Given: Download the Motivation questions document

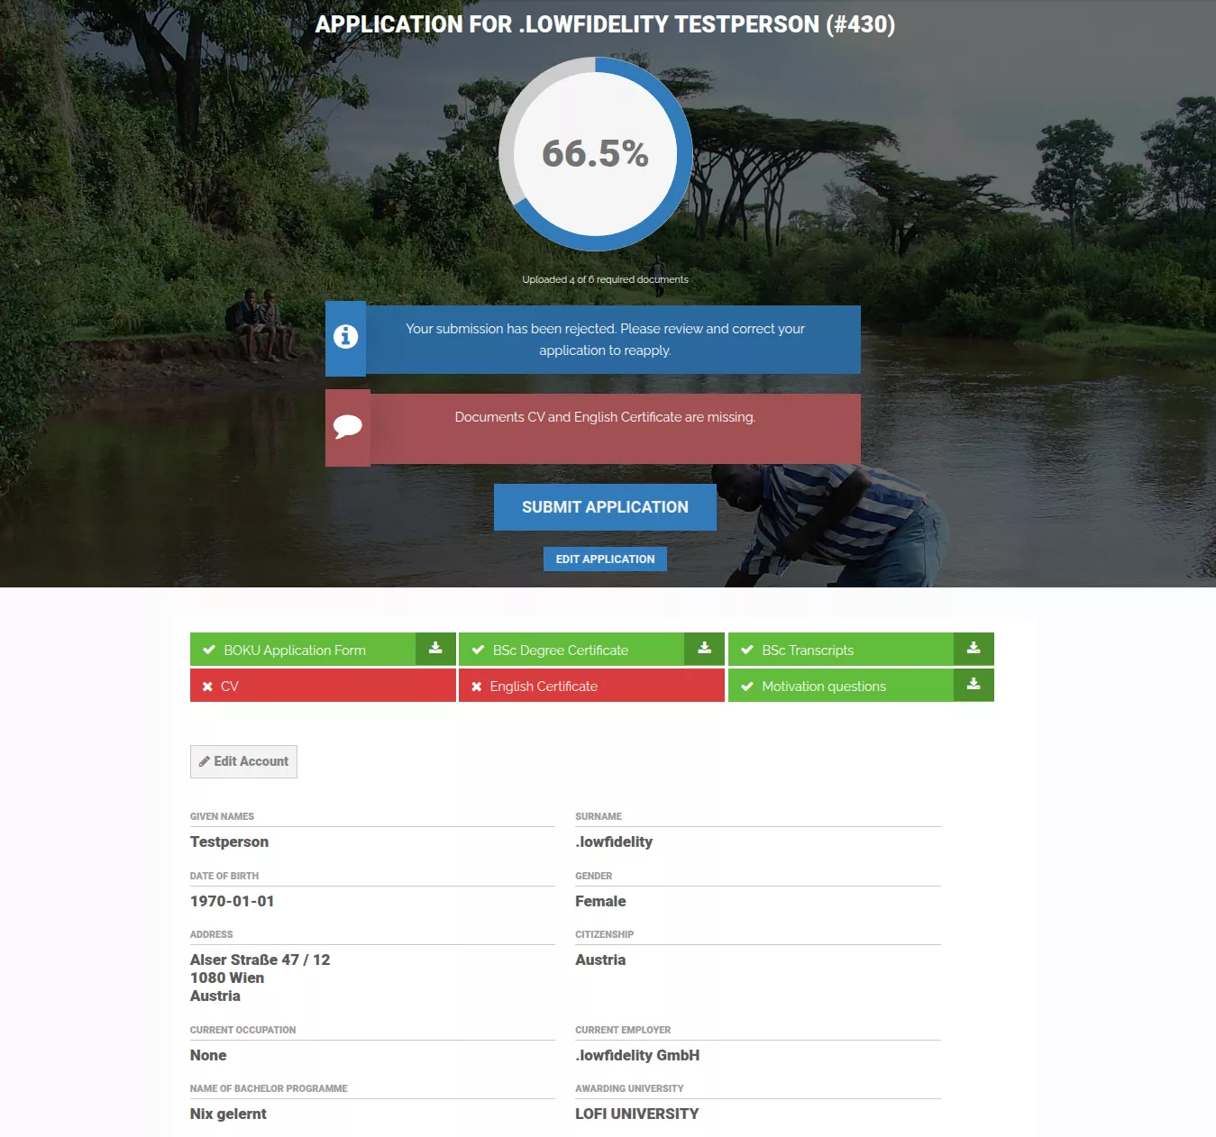Looking at the screenshot, I should pos(973,685).
